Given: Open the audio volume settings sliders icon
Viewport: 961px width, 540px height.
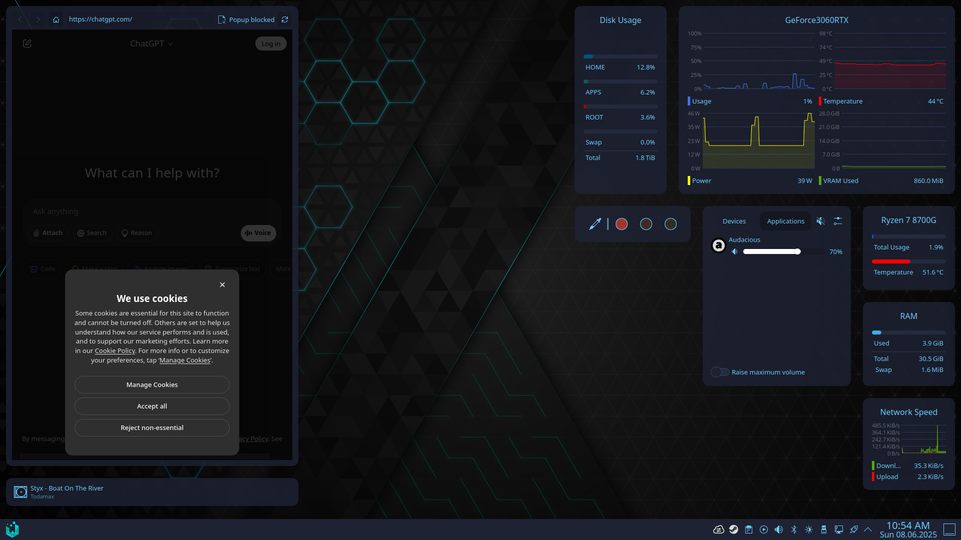Looking at the screenshot, I should tap(838, 221).
